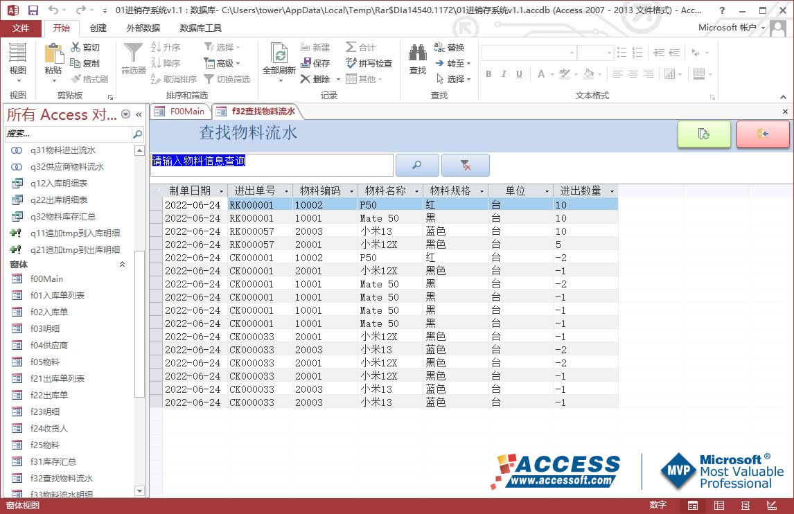Click the green export button on the form

click(x=704, y=134)
